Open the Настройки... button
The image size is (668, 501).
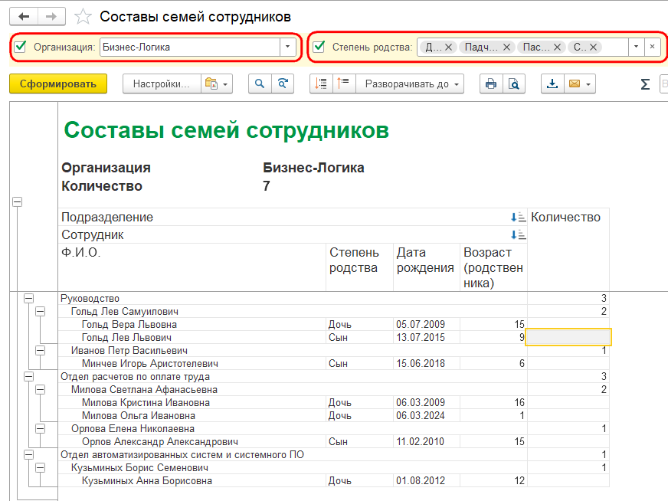162,83
